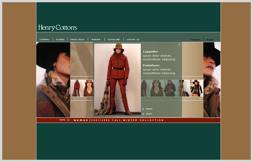
Task: Select faded brown sweater portrait thumbnail on right
Action: click(x=157, y=88)
